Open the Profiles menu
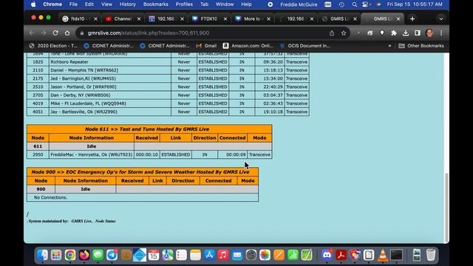The width and height of the screenshot is (473, 266). click(184, 4)
